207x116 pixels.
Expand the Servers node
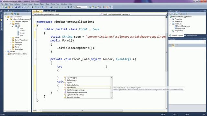(x=5, y=52)
